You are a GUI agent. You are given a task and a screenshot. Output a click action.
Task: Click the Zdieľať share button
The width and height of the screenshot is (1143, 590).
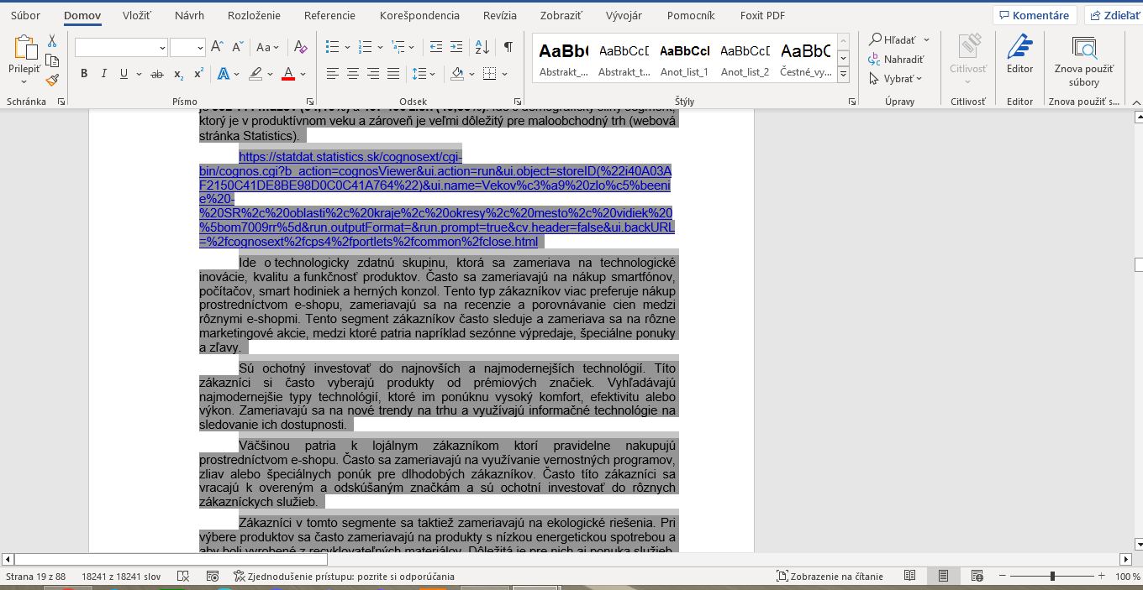click(x=1115, y=15)
